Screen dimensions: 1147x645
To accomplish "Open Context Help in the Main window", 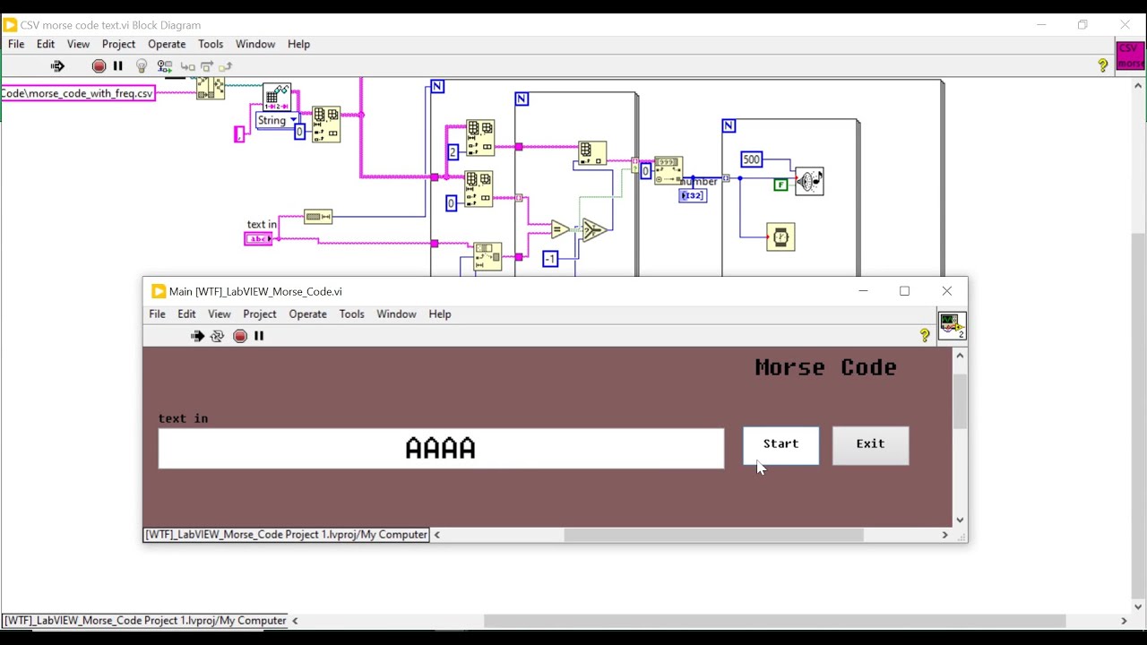I will pos(925,335).
